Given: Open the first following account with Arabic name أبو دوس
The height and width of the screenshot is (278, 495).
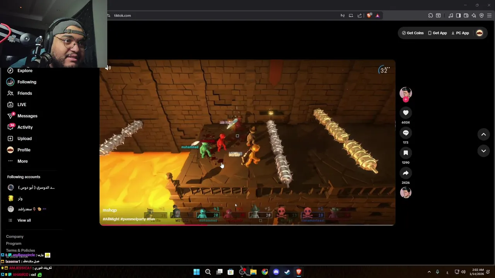Looking at the screenshot, I should coord(31,188).
